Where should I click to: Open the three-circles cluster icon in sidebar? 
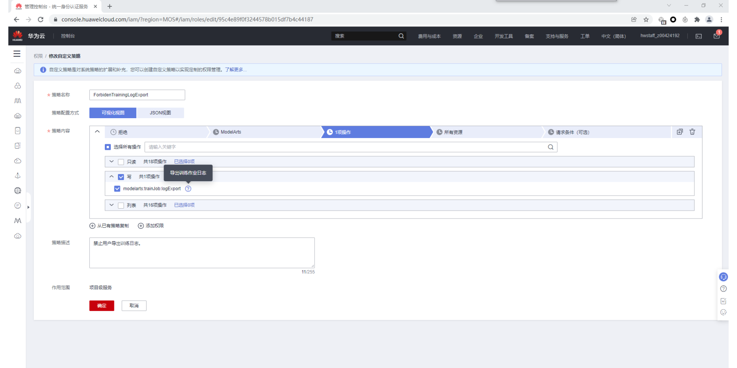[x=17, y=86]
